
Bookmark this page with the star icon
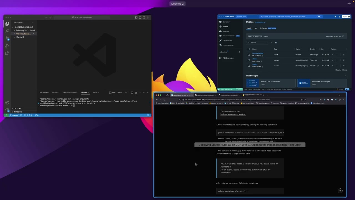click(305, 99)
